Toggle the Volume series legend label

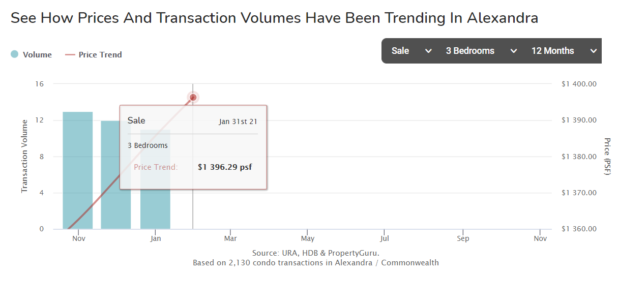[x=37, y=55]
